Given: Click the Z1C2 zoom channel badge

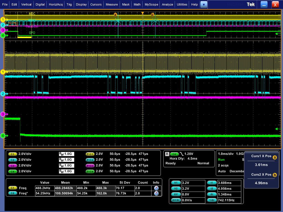Looking at the screenshot, I should point(90,160).
